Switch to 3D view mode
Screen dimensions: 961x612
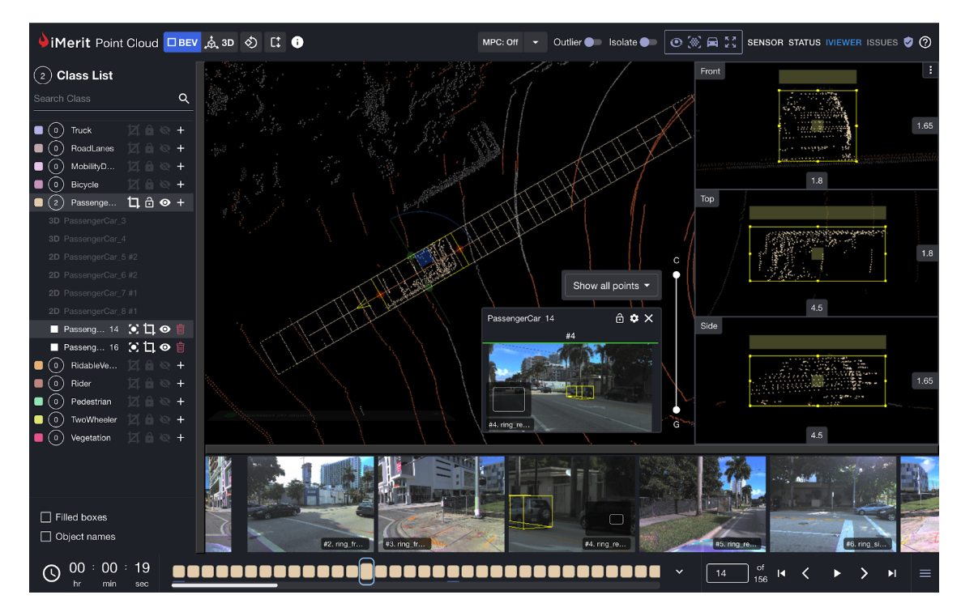coord(220,42)
